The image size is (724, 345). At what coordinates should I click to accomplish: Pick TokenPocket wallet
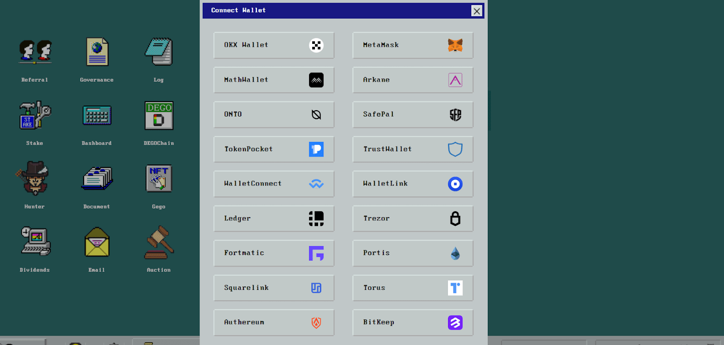pyautogui.click(x=274, y=149)
